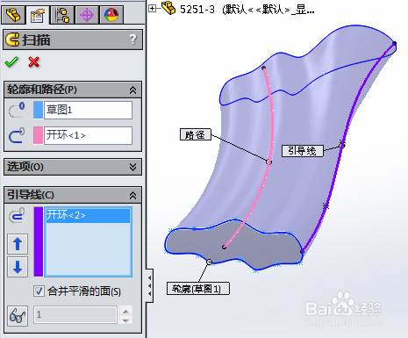This screenshot has width=408, height=338.
Task: Click the section number field
Action: point(75,315)
